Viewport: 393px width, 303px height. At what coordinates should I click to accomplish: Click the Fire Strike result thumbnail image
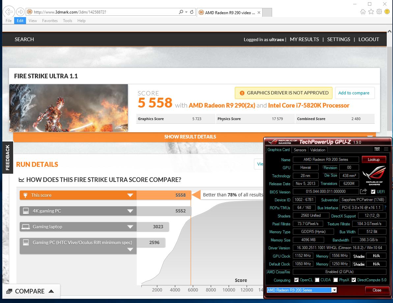pos(69,108)
